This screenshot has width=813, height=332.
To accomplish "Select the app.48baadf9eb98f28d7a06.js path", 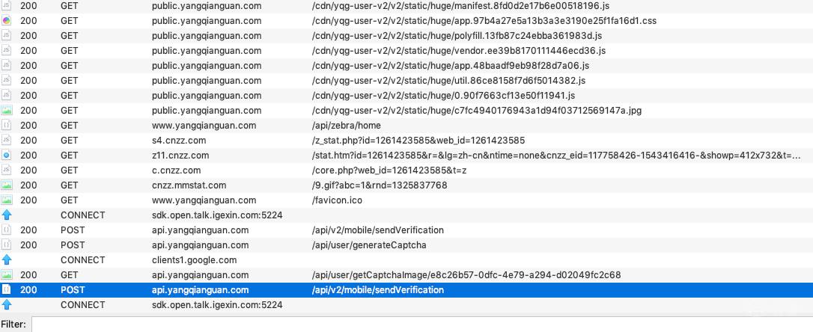I will [x=450, y=66].
